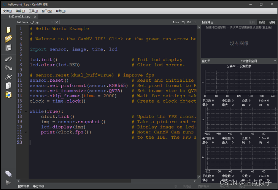This screenshot has width=278, height=190.
Task: Open the 搜索结果 search results pane
Action: [x=24, y=186]
